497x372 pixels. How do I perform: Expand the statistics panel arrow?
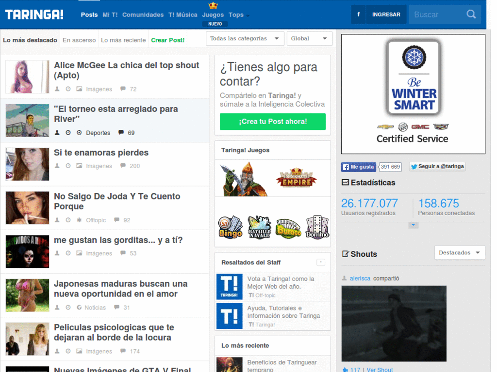414,225
